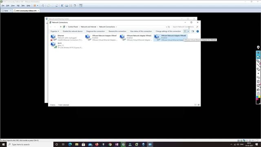Click the taskbar clock and date

(249, 145)
